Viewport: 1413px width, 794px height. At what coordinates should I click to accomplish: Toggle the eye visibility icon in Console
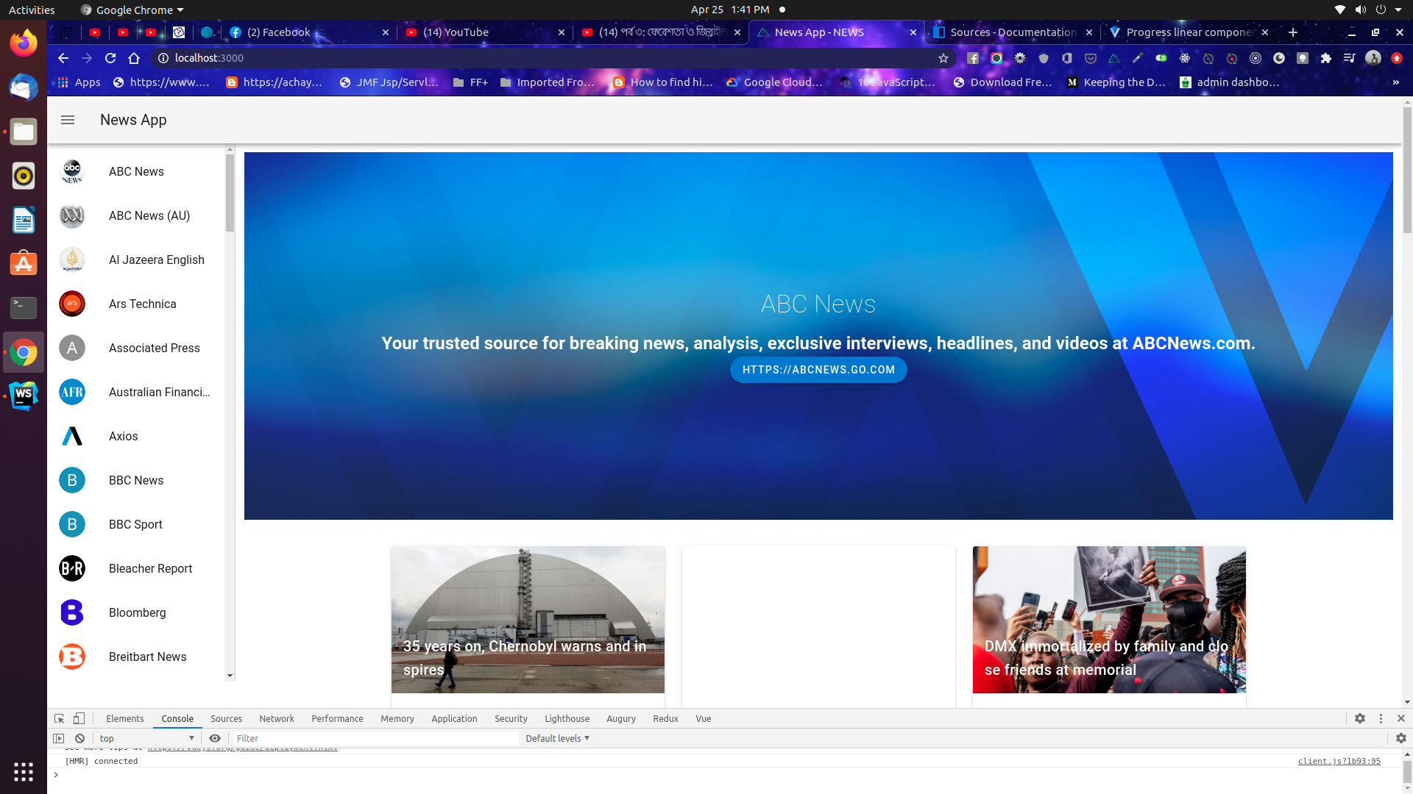pyautogui.click(x=214, y=738)
